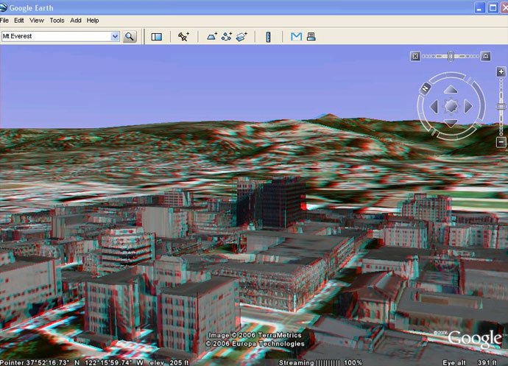Open the Edit menu
Image resolution: width=508 pixels, height=366 pixels.
pyautogui.click(x=19, y=21)
